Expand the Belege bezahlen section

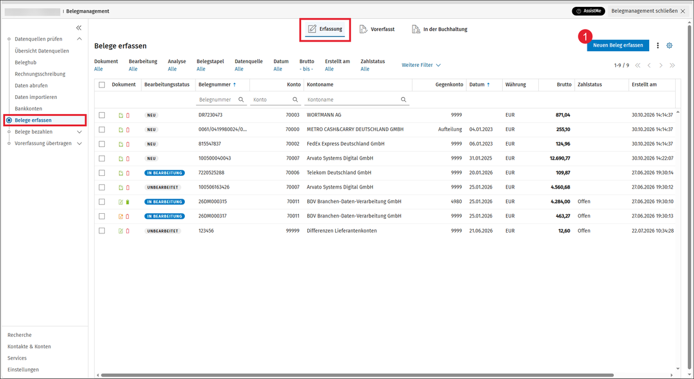(79, 132)
